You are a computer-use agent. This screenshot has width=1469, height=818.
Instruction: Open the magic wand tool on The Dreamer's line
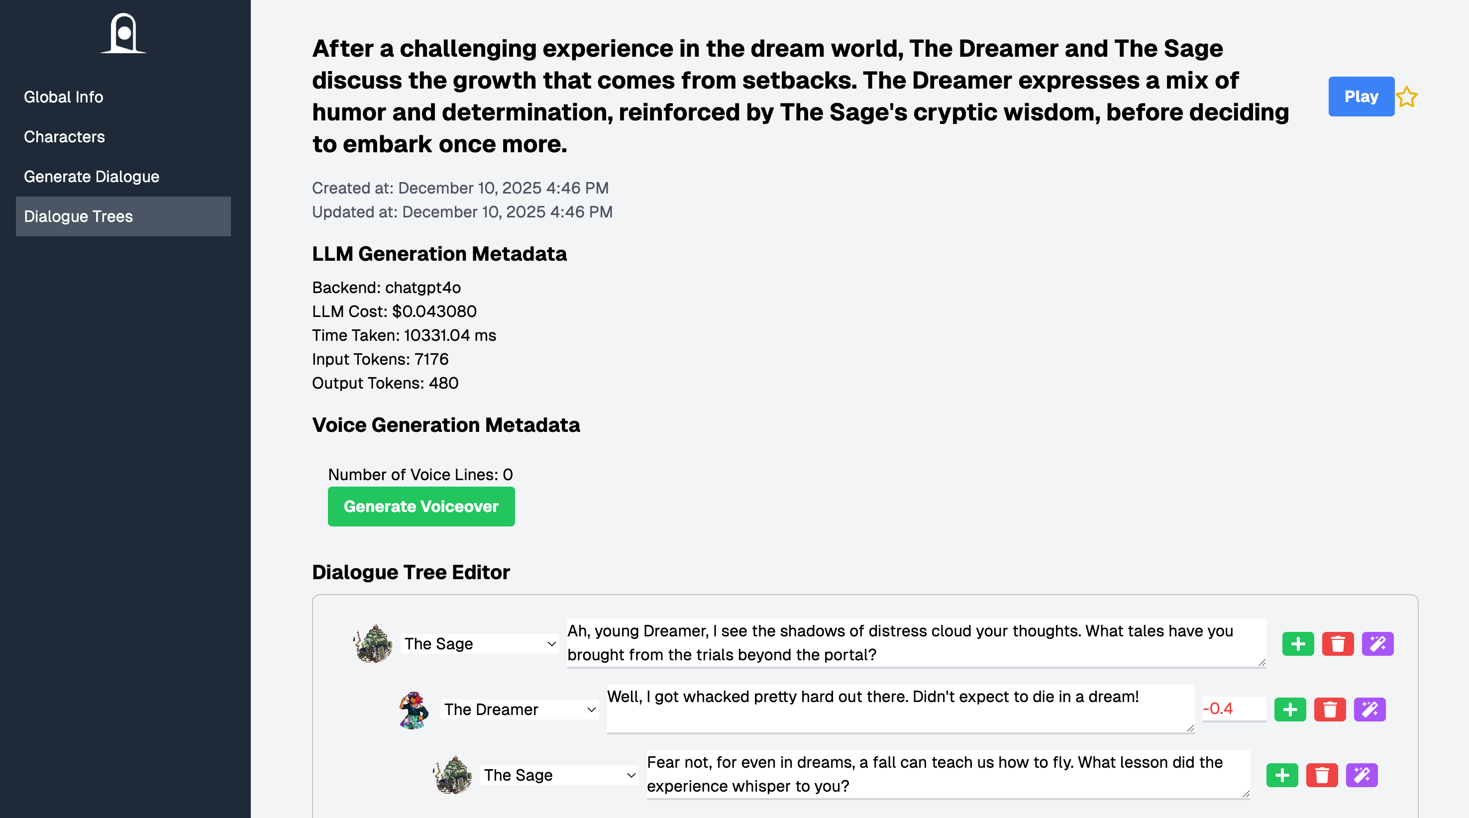tap(1370, 709)
